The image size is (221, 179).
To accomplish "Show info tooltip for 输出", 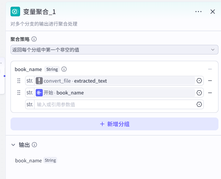I will 34,145.
